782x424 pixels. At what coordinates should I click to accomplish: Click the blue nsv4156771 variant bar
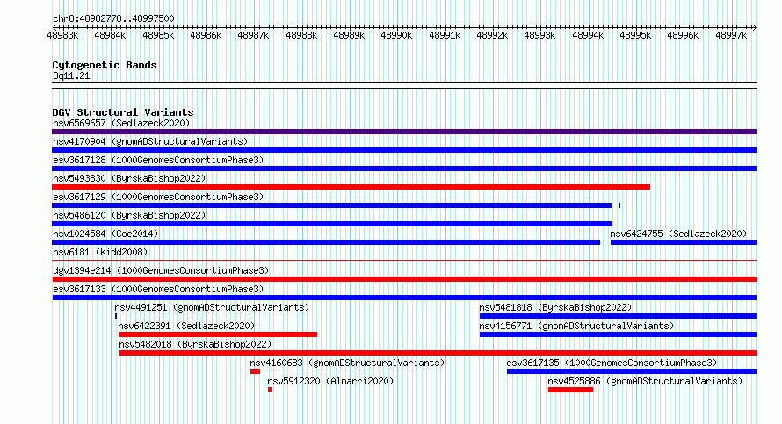tap(619, 334)
